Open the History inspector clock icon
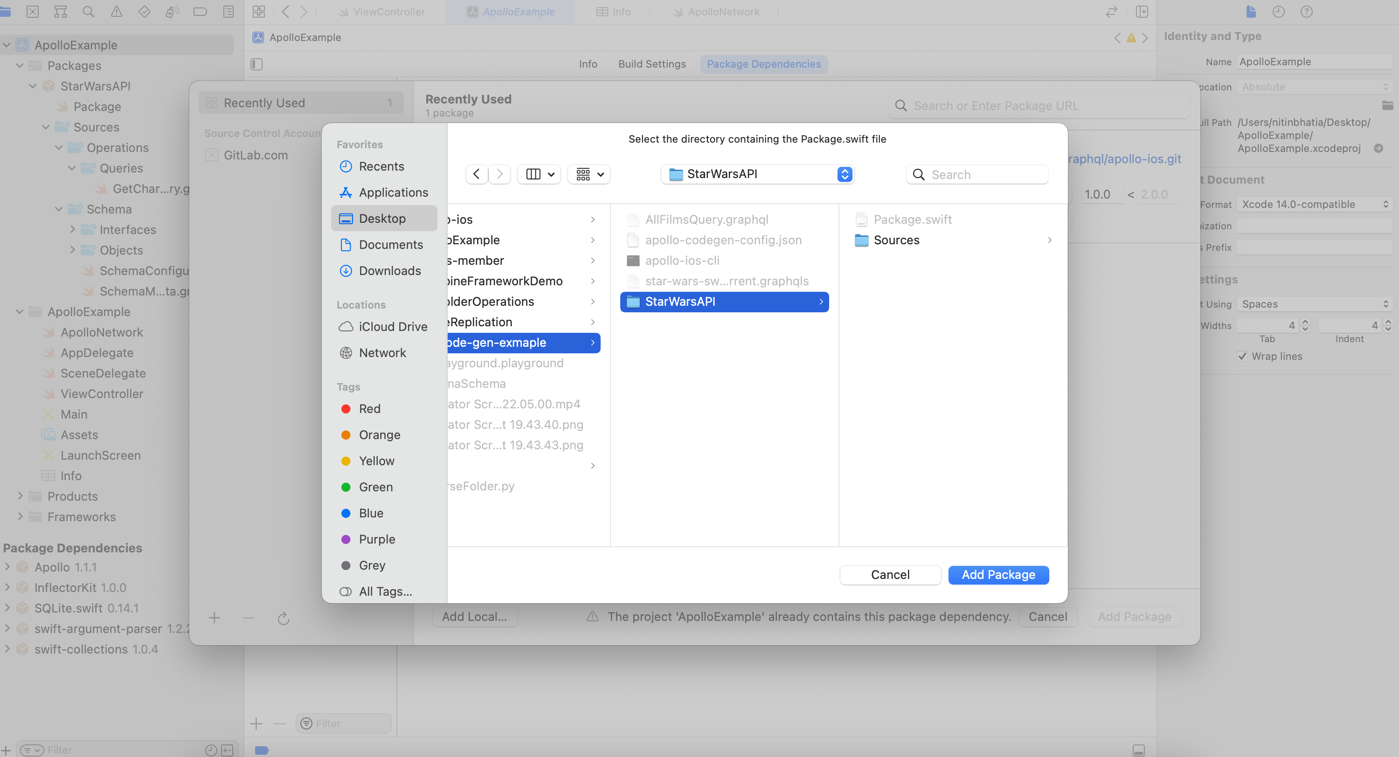This screenshot has height=757, width=1399. pos(1279,11)
